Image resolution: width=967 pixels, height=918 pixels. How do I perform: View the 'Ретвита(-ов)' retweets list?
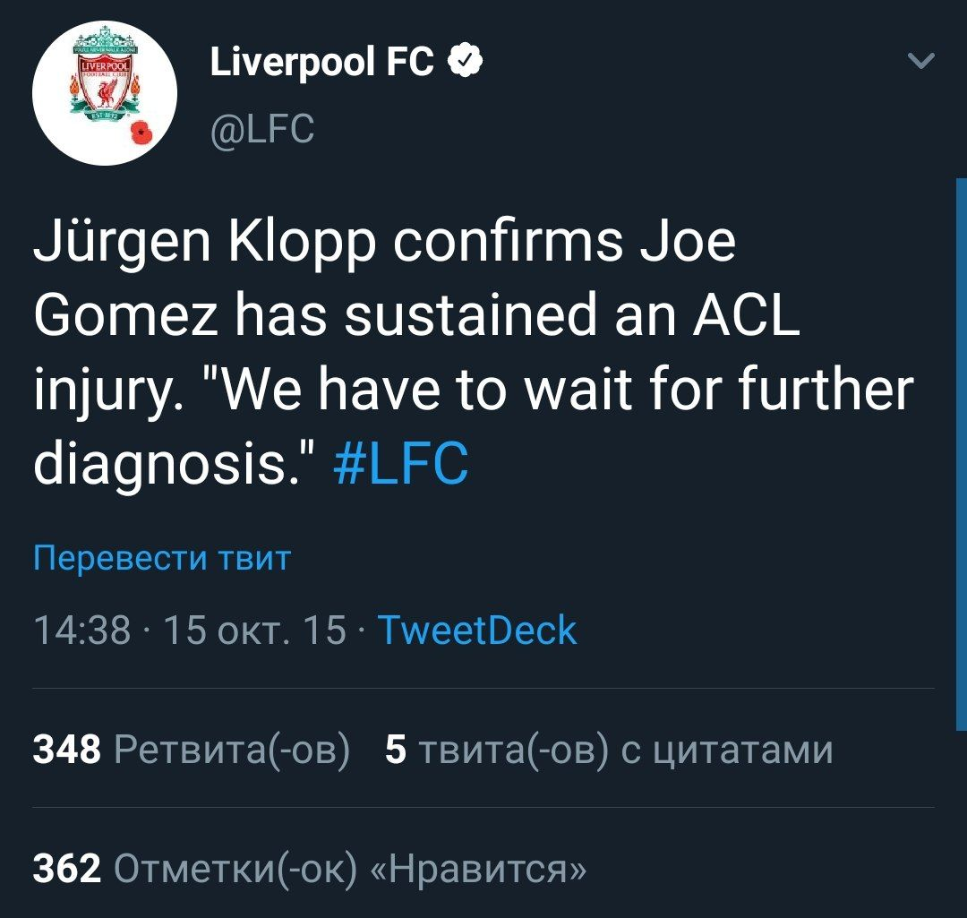(232, 749)
